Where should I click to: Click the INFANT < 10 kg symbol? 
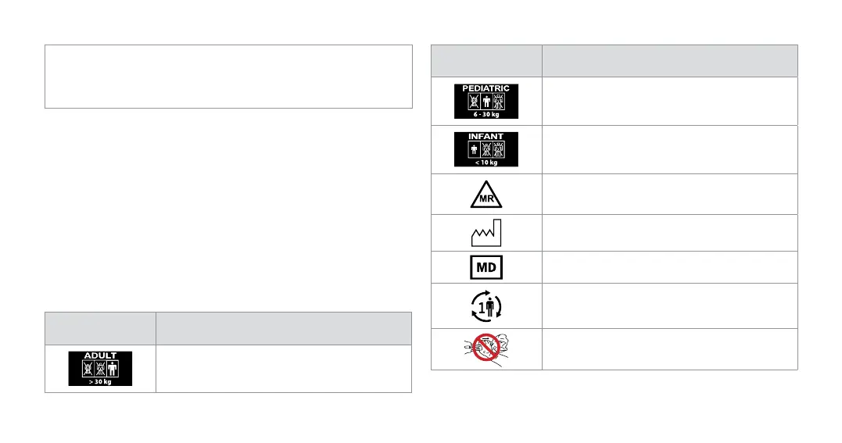(485, 149)
